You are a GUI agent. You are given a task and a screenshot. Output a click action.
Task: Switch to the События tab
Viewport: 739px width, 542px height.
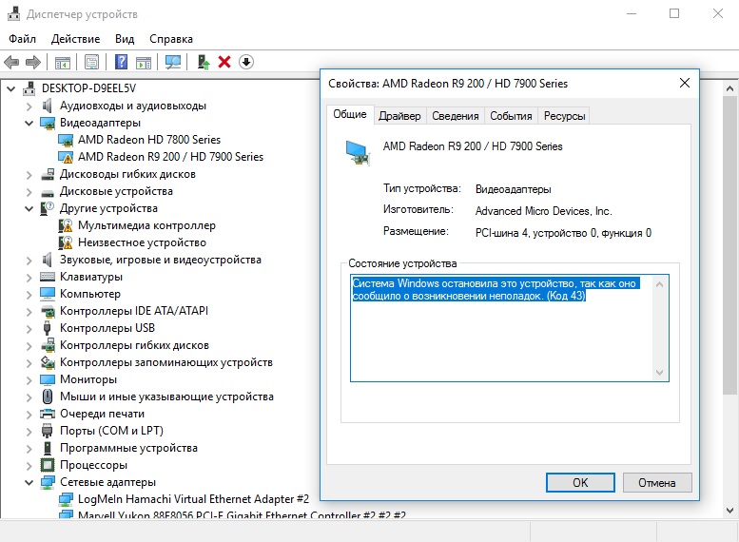(x=511, y=116)
